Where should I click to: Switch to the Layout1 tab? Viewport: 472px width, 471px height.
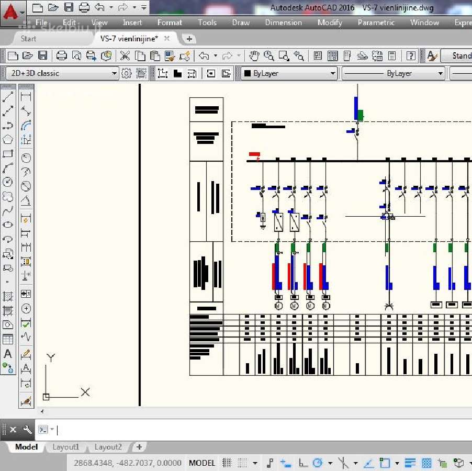(65, 447)
